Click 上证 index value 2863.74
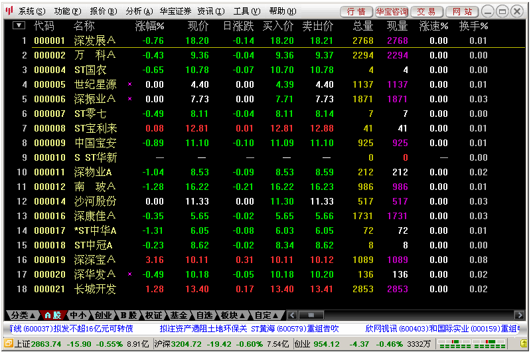 pos(46,344)
